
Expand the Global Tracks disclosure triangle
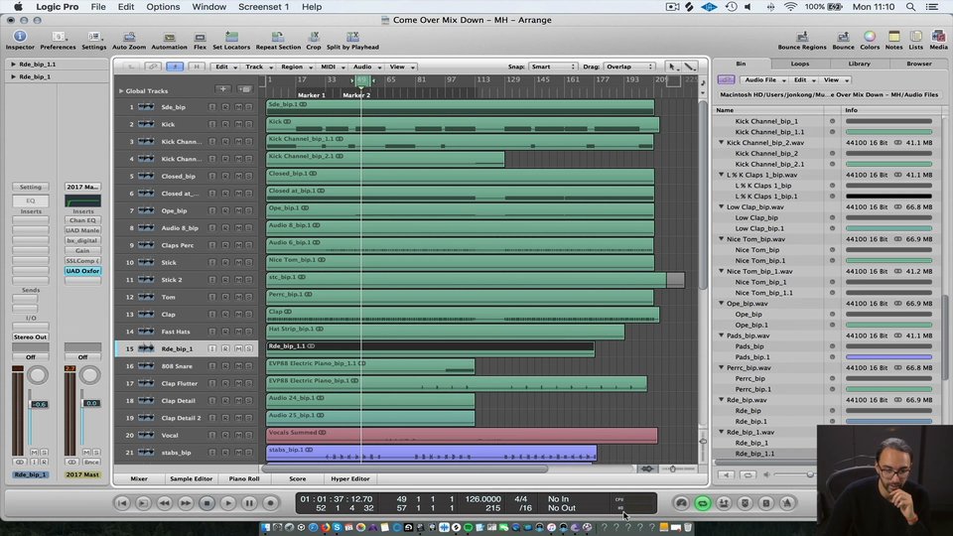coord(121,91)
